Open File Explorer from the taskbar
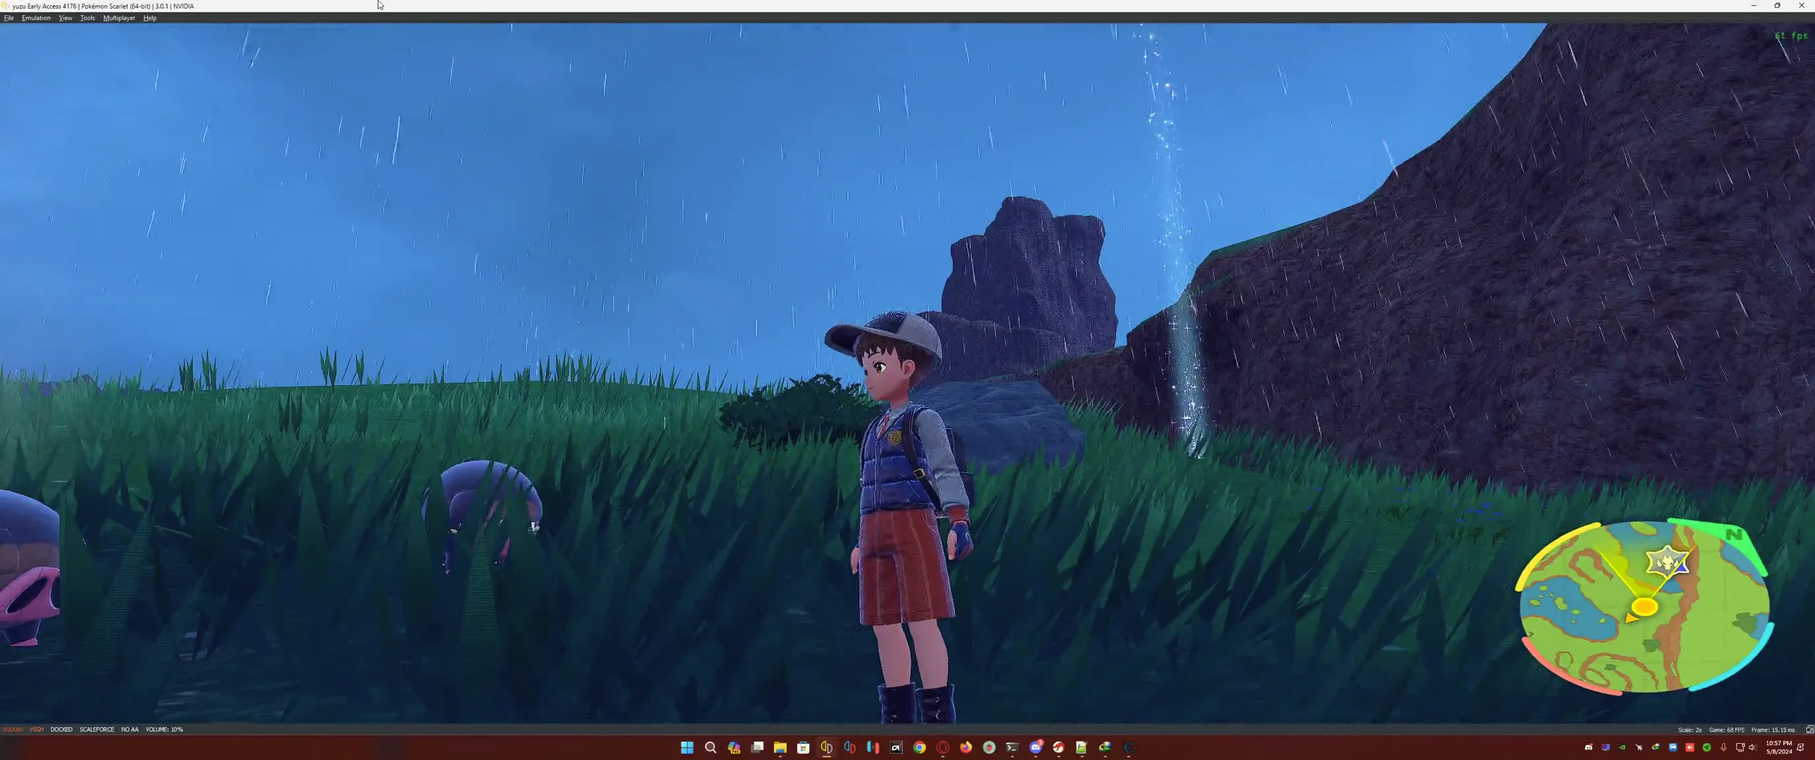Image resolution: width=1815 pixels, height=760 pixels. click(x=780, y=747)
